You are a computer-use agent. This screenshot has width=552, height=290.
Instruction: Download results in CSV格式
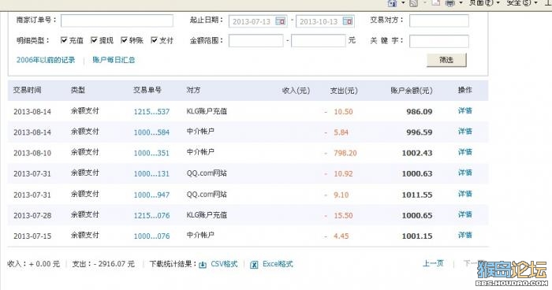coord(224,264)
